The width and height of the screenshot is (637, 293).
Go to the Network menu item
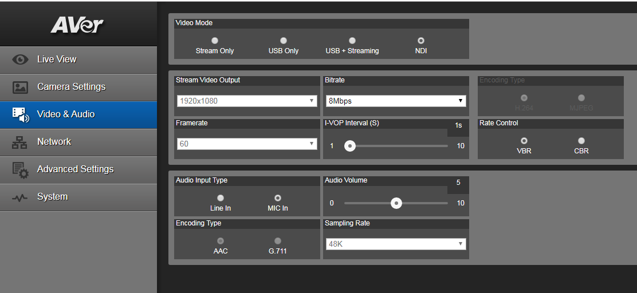coord(54,142)
